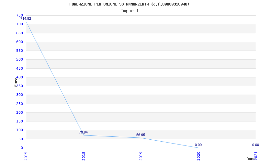Click the 2018 x-axis year label
Screen dimensions: 259x162
(84, 156)
